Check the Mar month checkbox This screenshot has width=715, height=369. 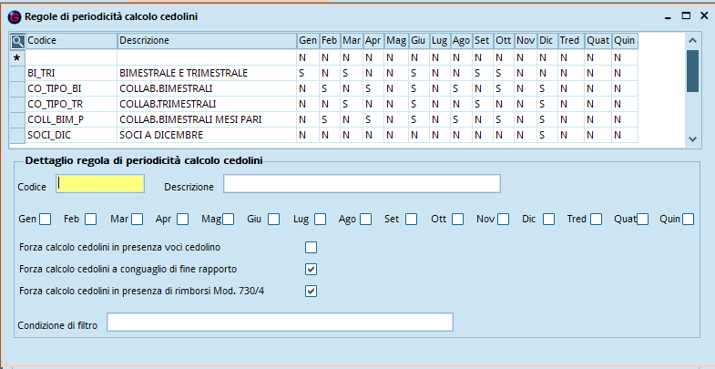click(x=137, y=220)
